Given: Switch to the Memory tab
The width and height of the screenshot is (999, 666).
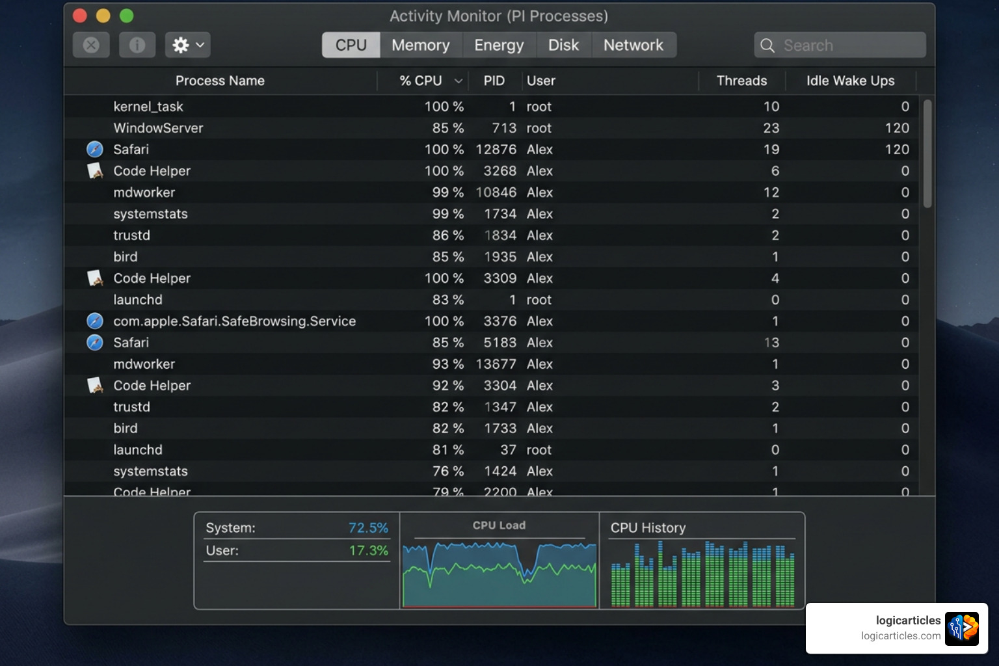Looking at the screenshot, I should pyautogui.click(x=421, y=45).
